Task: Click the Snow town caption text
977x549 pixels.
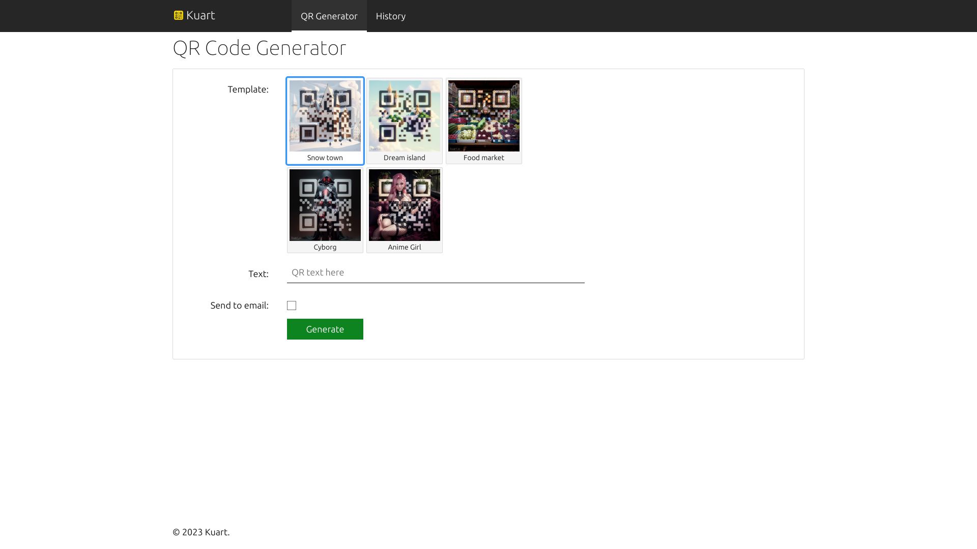Action: click(x=325, y=158)
